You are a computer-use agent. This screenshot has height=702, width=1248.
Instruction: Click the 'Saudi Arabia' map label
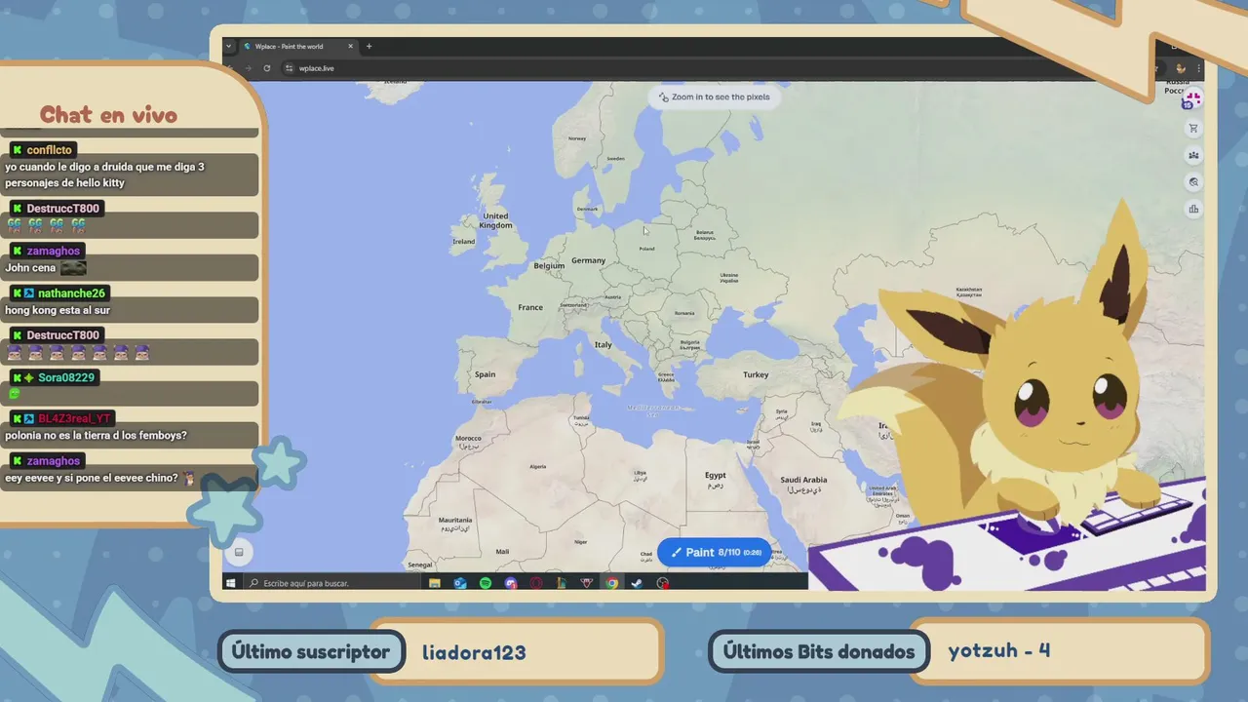click(x=803, y=480)
